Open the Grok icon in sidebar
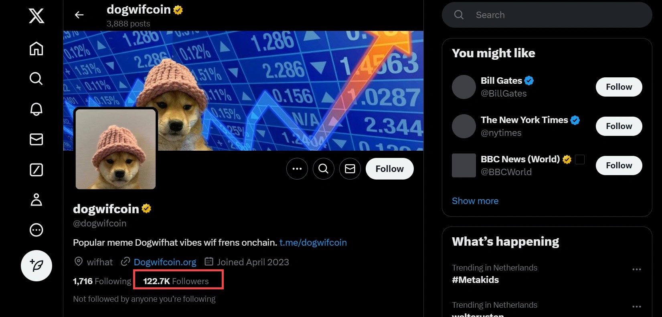662x317 pixels. click(36, 170)
